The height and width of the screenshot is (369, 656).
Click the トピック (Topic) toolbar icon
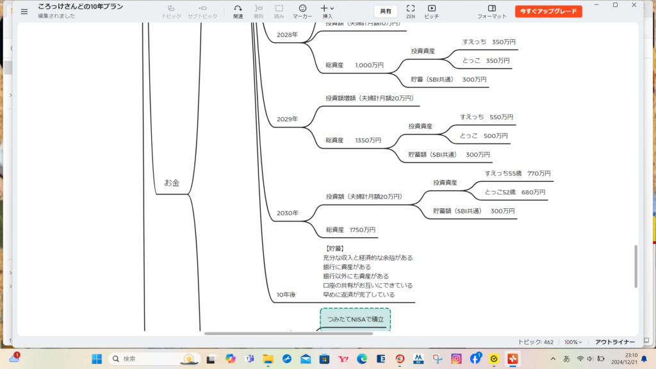point(171,12)
